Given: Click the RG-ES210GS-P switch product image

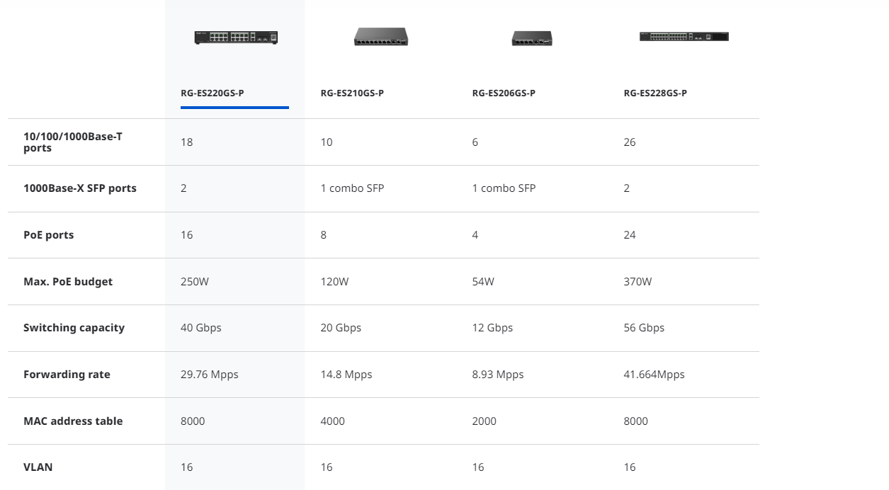Looking at the screenshot, I should pos(381,37).
